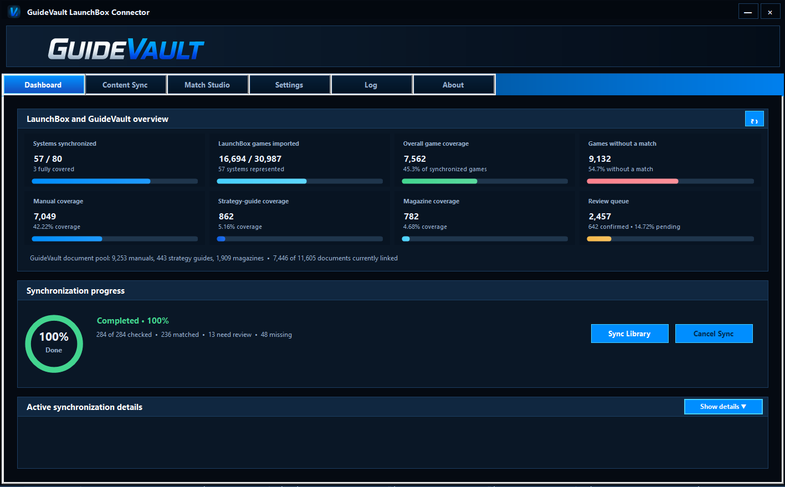Click the "42.22% coverage" text
This screenshot has height=487, width=785.
pyautogui.click(x=57, y=227)
